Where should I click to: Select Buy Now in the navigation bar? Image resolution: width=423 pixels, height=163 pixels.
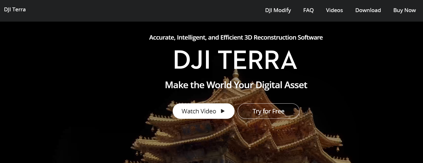tap(404, 10)
